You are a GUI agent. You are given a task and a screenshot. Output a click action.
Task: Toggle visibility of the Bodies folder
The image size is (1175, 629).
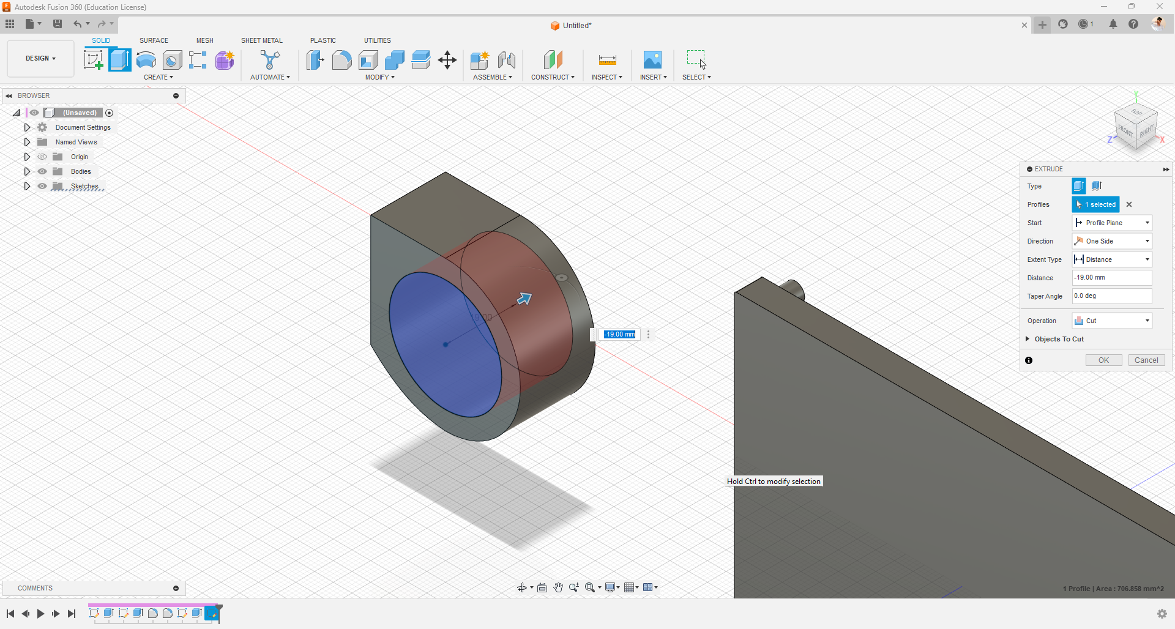coord(42,171)
